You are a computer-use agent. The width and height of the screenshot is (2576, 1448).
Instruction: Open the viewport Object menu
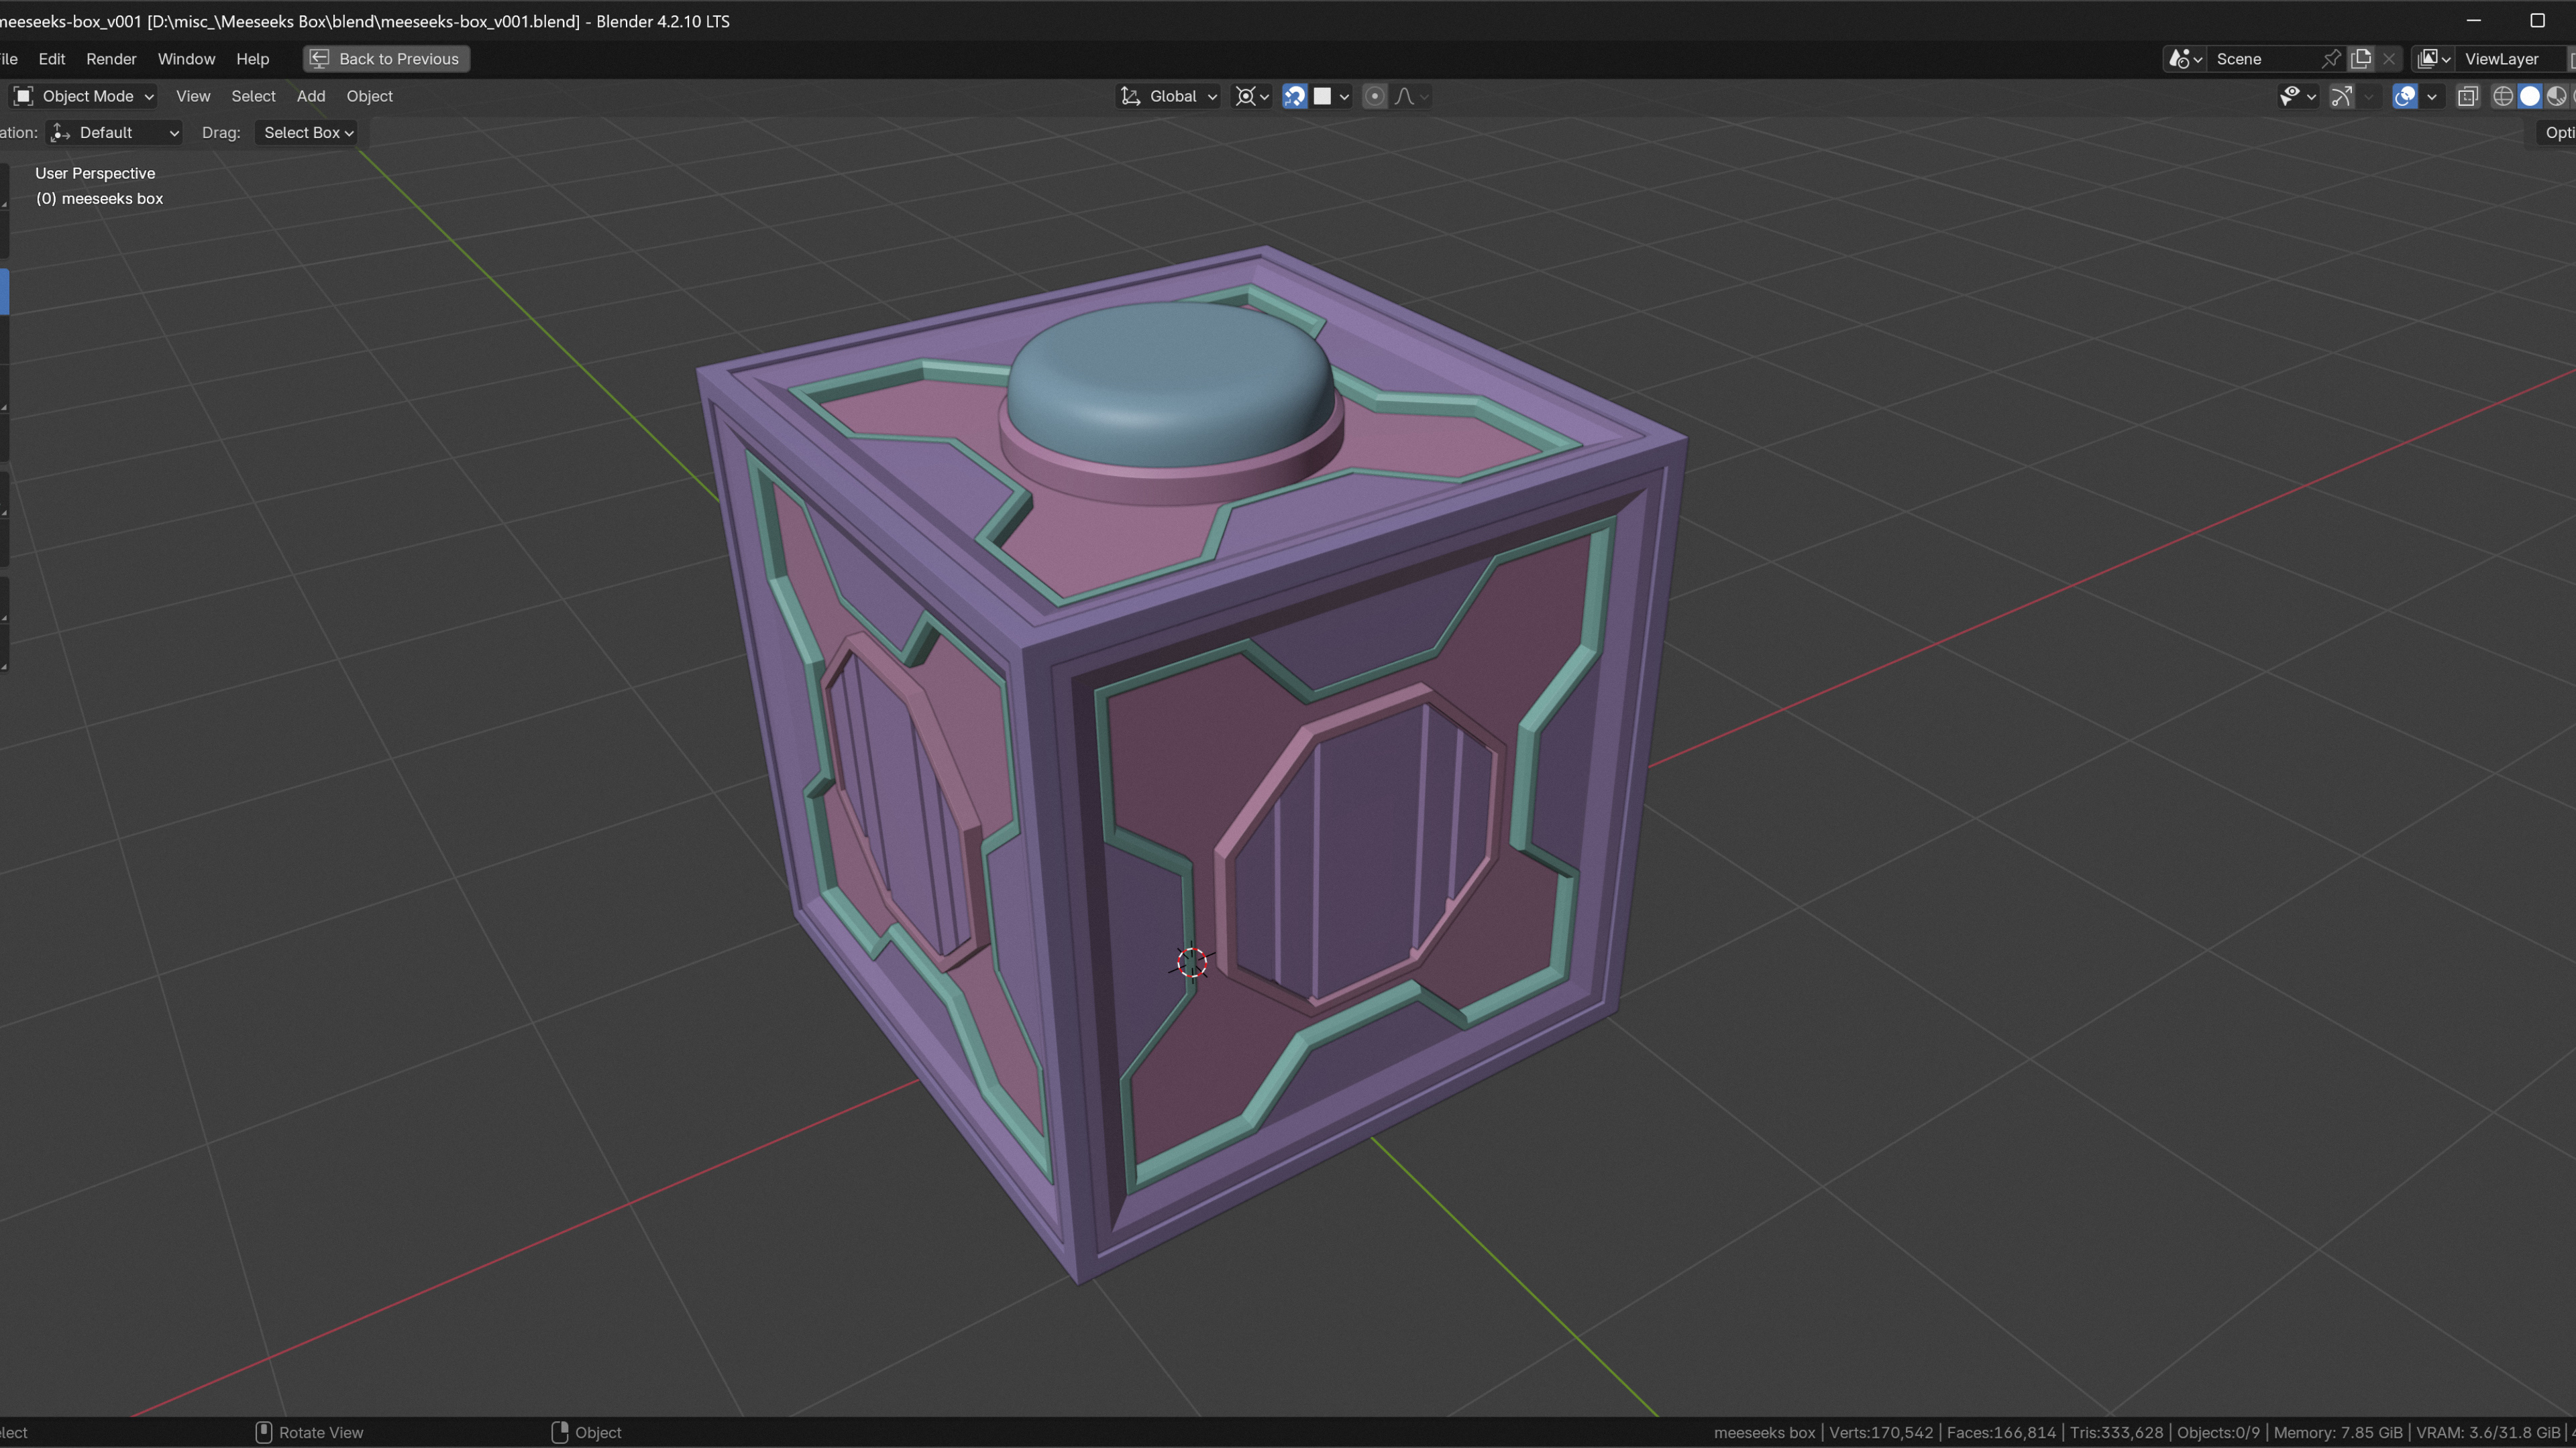[369, 96]
